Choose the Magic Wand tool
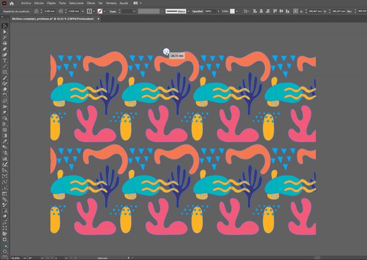 click(5, 37)
